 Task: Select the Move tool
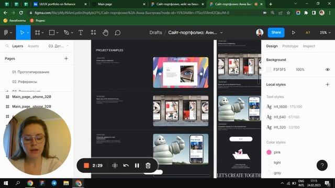pyautogui.click(x=22, y=32)
